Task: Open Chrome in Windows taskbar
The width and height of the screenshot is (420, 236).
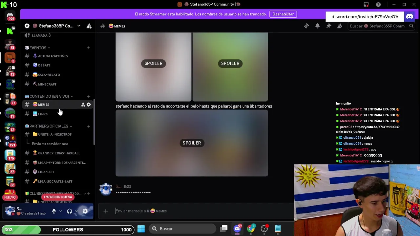Action: [x=251, y=228]
